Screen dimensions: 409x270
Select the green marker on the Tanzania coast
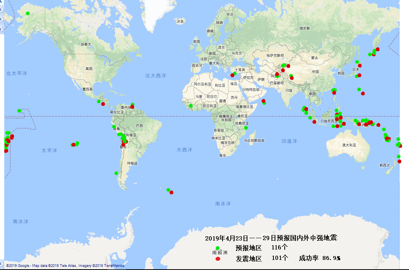coord(246,128)
